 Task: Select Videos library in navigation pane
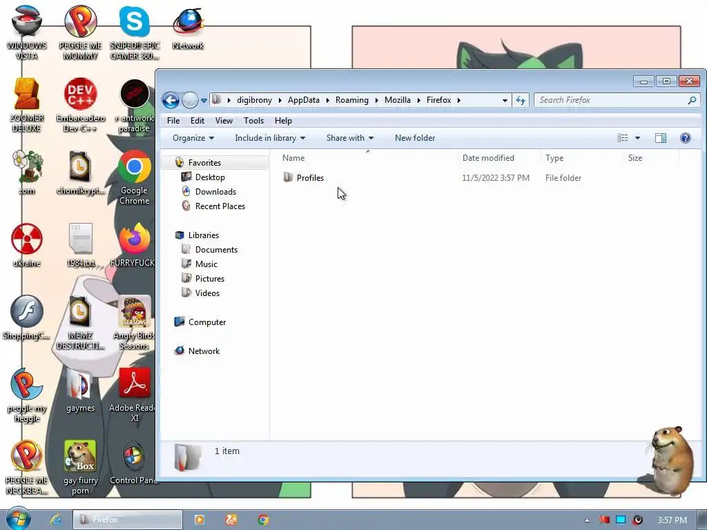pyautogui.click(x=207, y=293)
